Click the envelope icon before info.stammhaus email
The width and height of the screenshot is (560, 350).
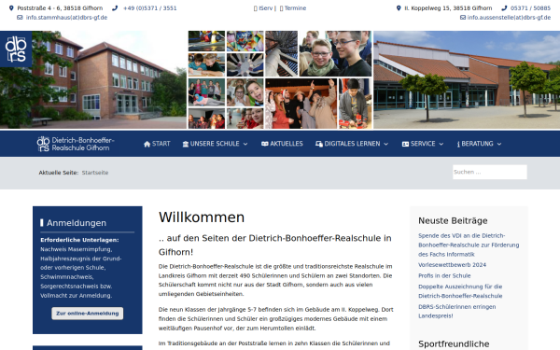(x=20, y=18)
